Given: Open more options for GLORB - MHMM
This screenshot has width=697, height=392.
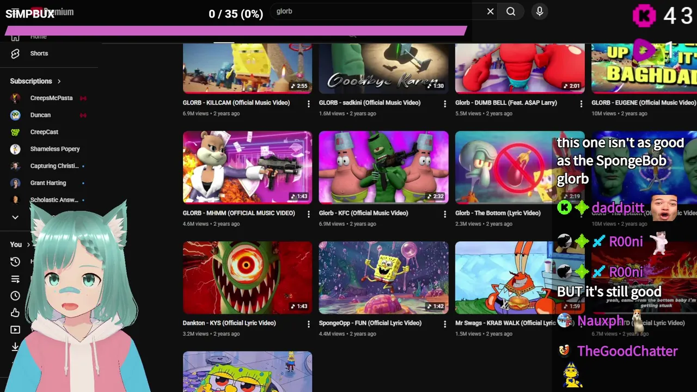Looking at the screenshot, I should pyautogui.click(x=308, y=214).
